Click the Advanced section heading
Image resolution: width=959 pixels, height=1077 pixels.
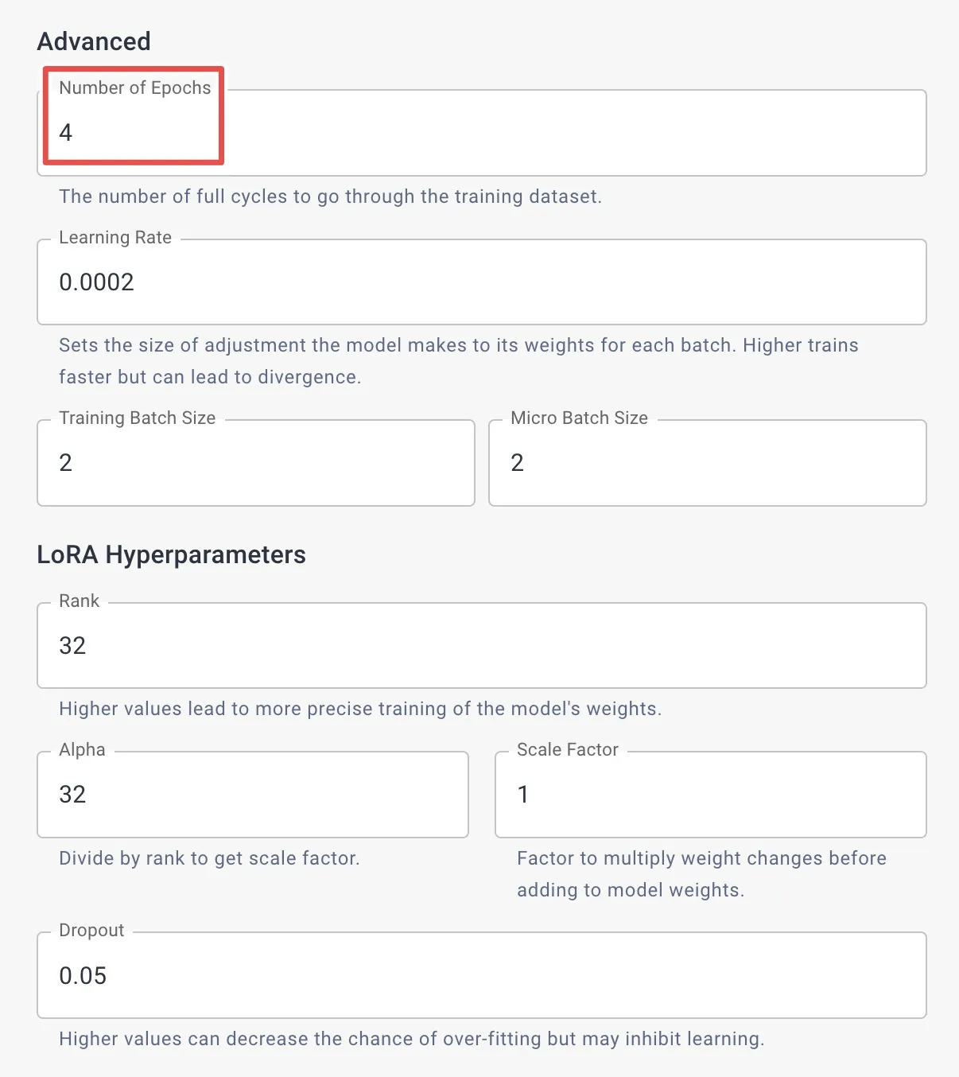tap(94, 41)
